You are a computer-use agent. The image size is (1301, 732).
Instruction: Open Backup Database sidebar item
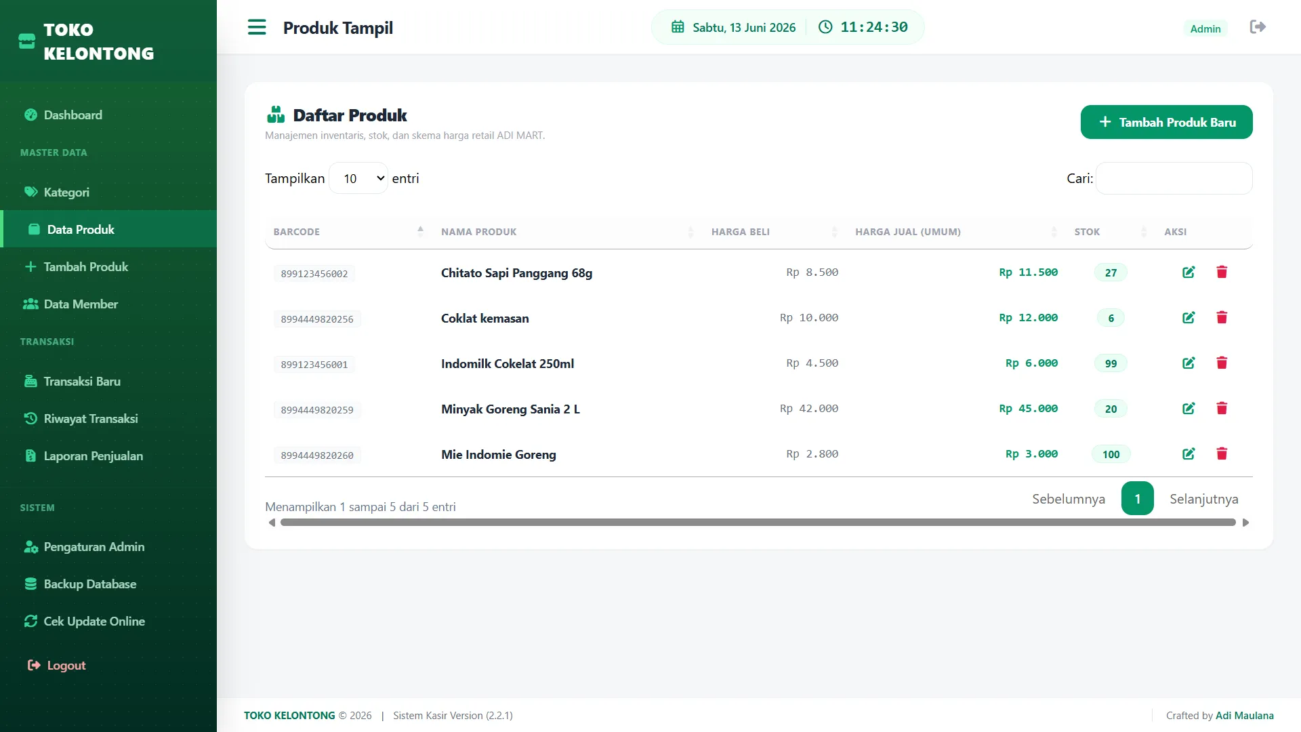click(x=108, y=584)
